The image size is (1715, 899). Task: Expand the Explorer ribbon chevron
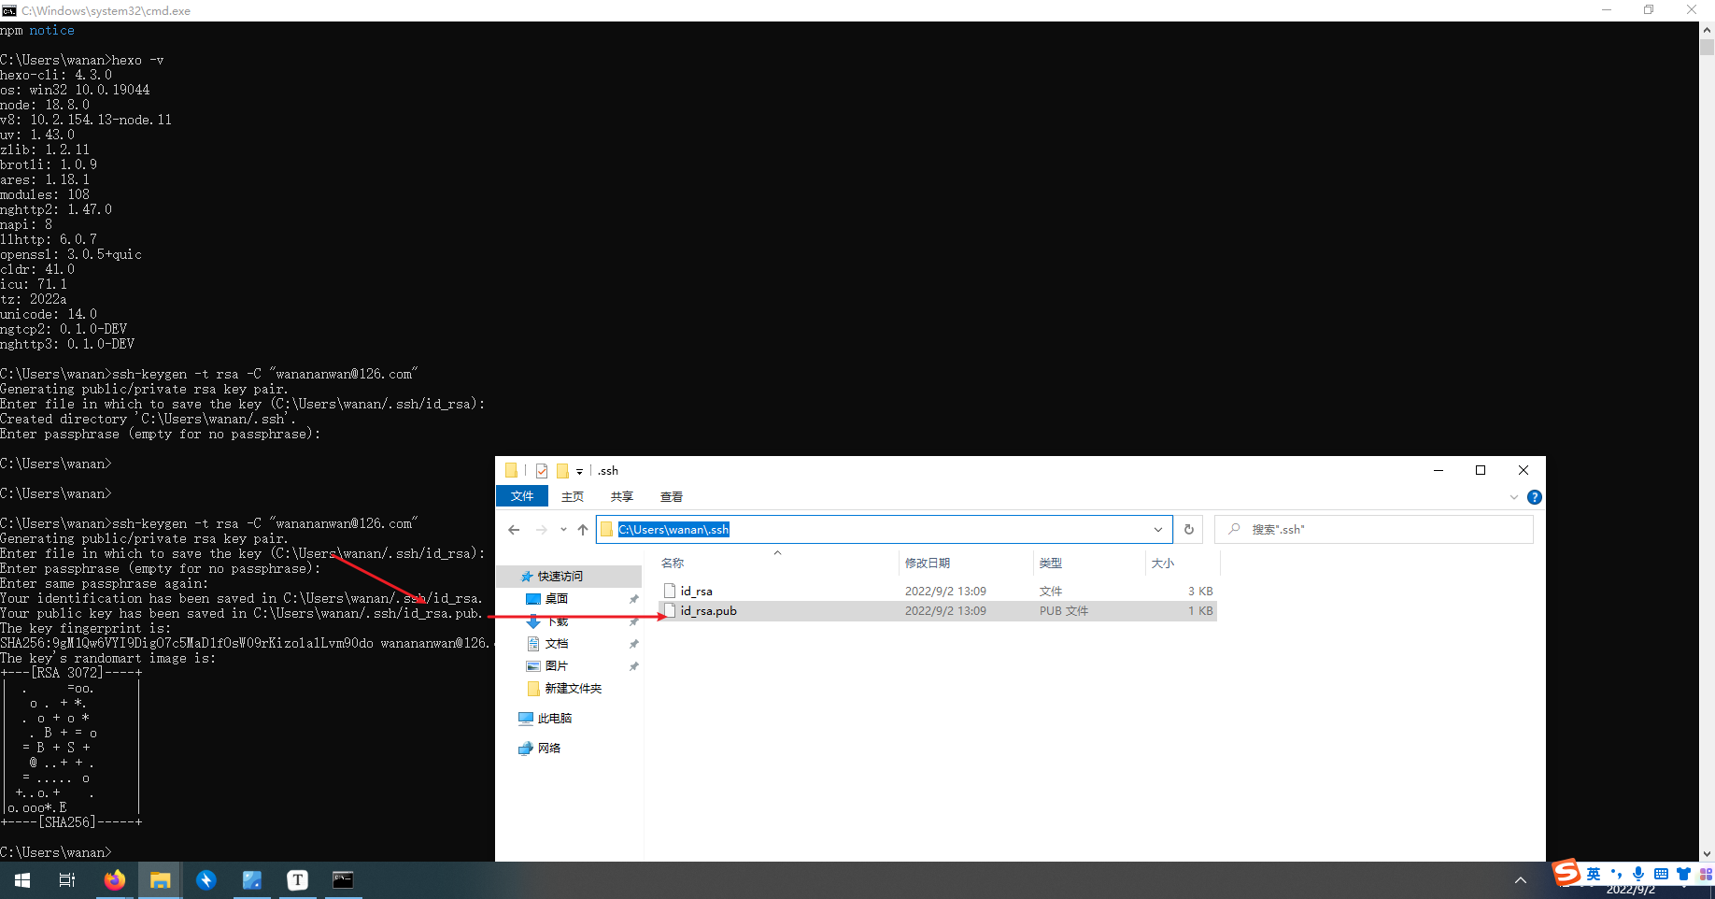(x=1514, y=497)
